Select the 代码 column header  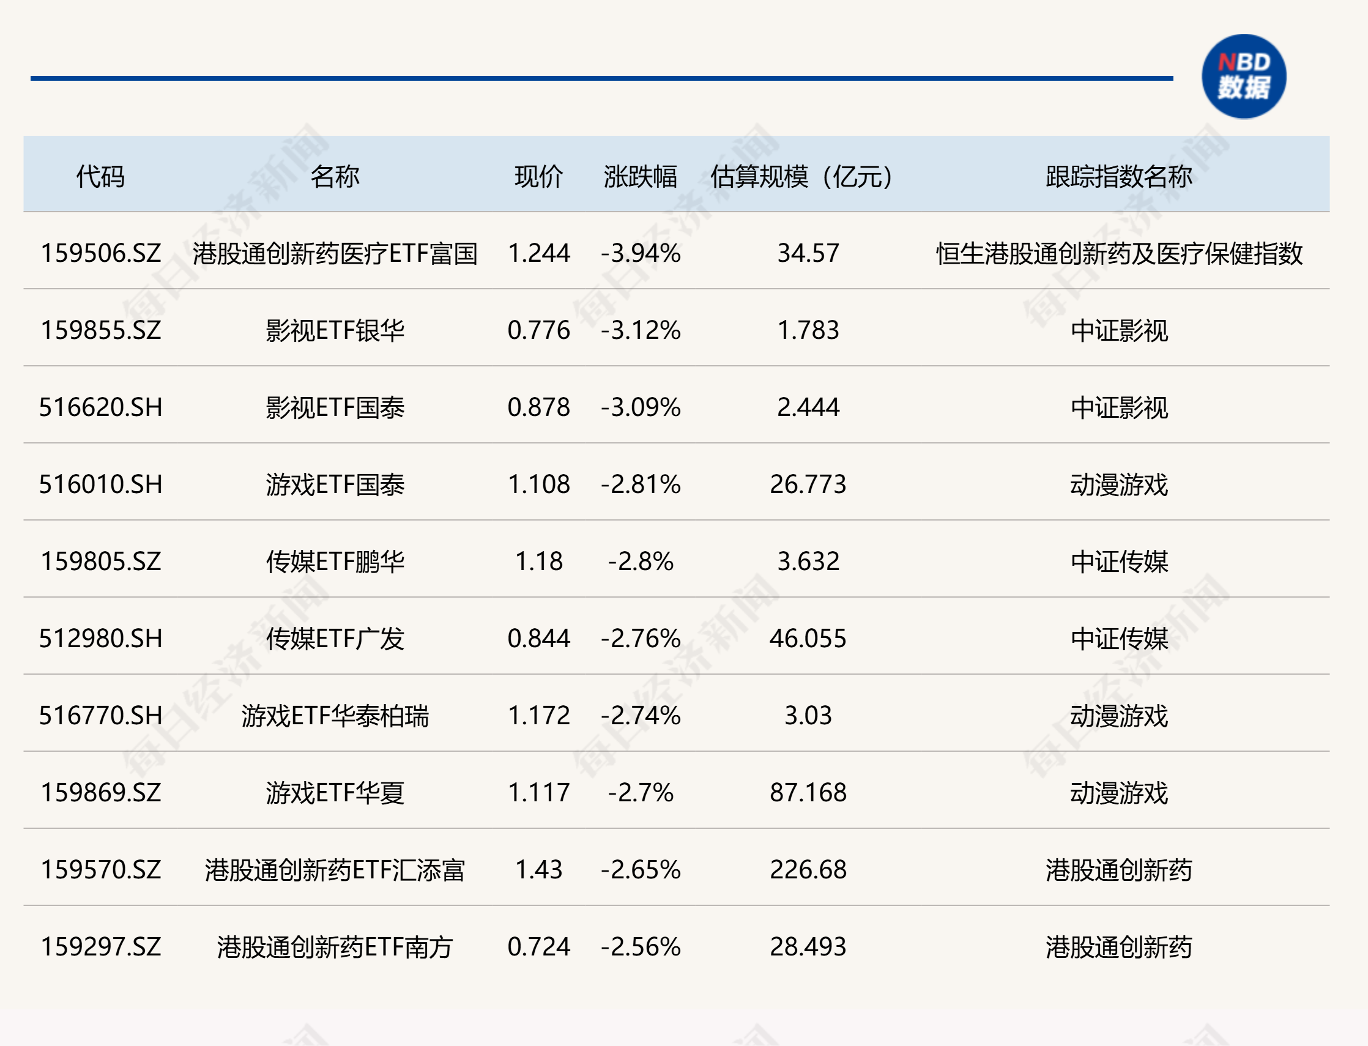click(100, 177)
